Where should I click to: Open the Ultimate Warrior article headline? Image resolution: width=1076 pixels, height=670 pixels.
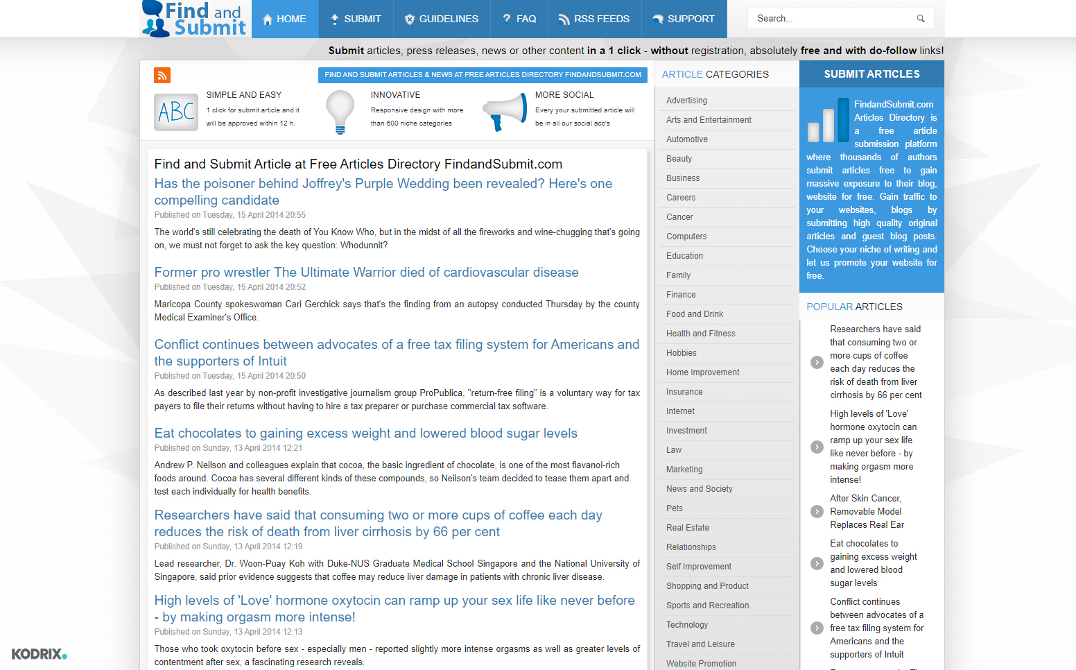click(x=366, y=273)
